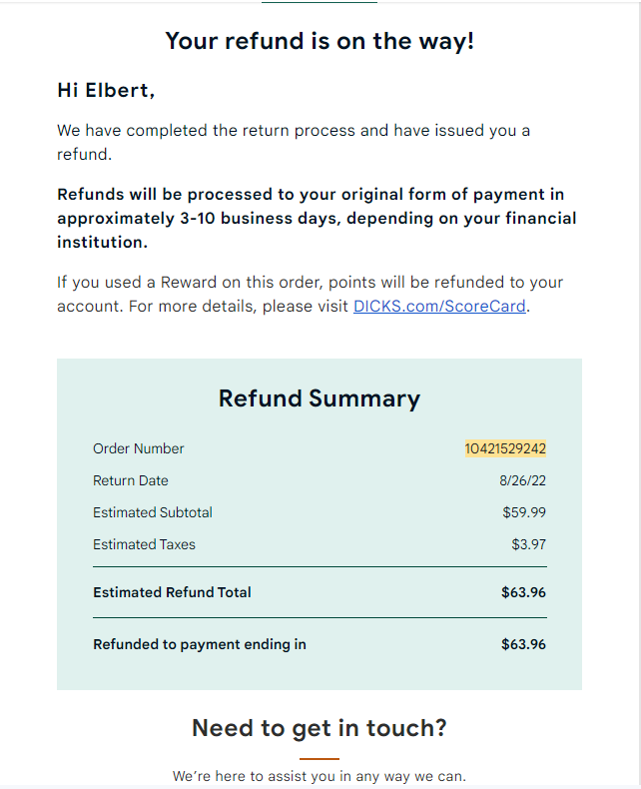Click the Estimated Taxes label
The width and height of the screenshot is (641, 789).
pos(144,544)
